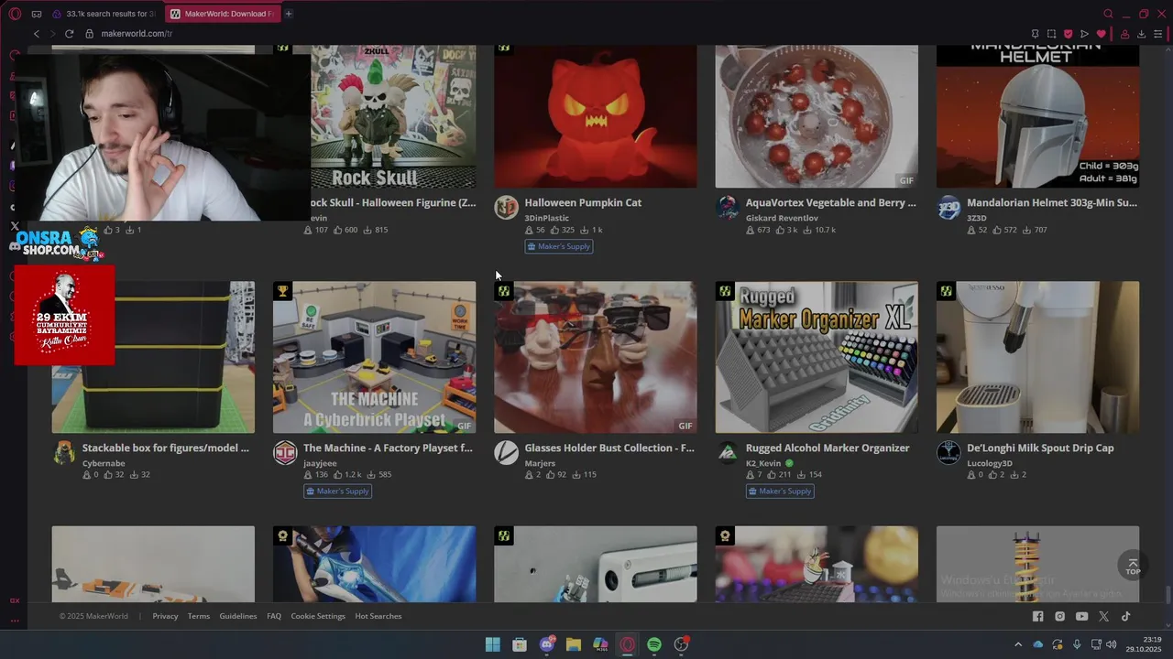Open File Explorer from the taskbar

click(x=574, y=644)
